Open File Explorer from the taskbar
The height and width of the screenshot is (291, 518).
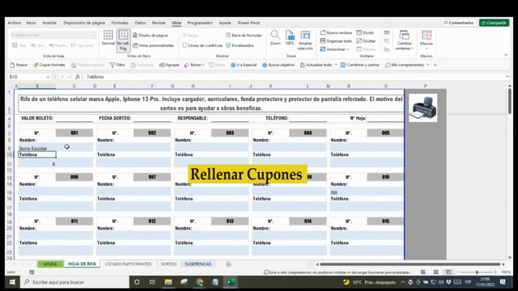[x=168, y=282]
